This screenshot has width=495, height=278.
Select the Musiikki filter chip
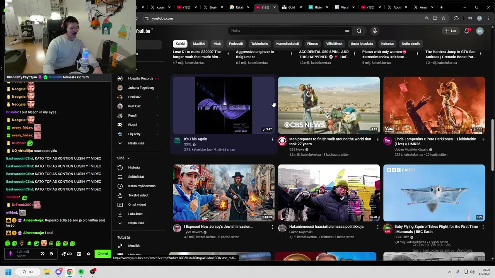click(x=199, y=44)
